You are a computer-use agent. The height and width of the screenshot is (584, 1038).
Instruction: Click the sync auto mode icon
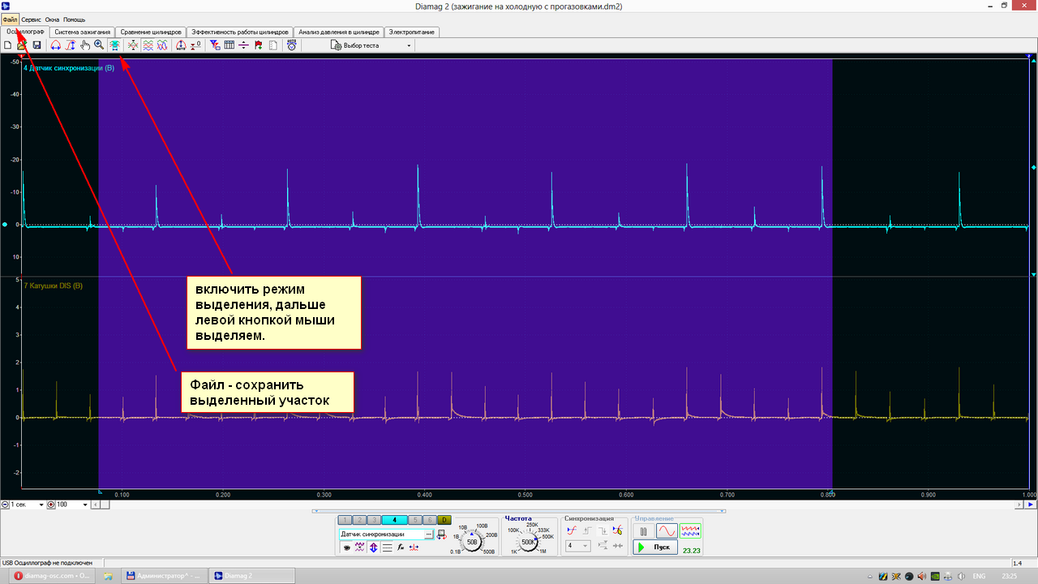573,530
